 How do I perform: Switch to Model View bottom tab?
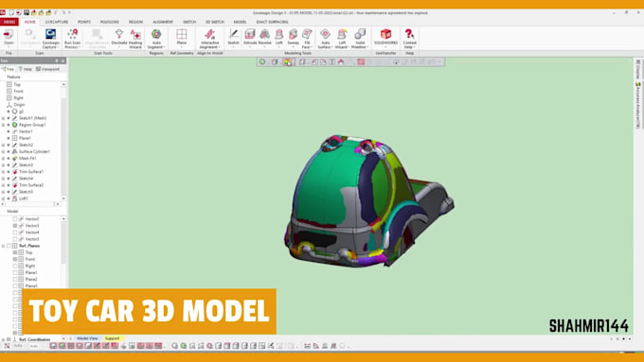[87, 338]
